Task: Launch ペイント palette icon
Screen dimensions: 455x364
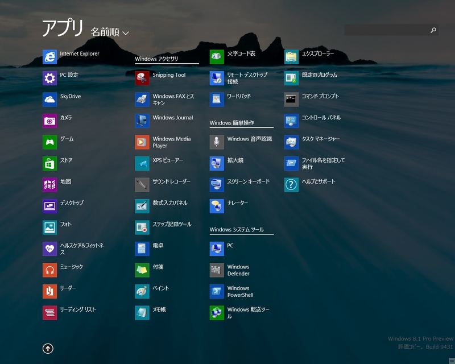Action: (142, 291)
